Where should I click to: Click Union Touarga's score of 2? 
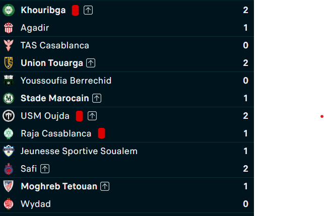pos(245,63)
